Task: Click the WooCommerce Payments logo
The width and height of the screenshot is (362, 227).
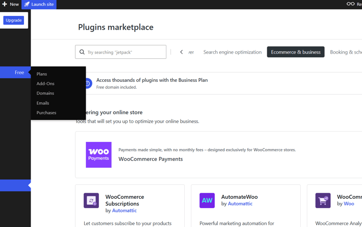Action: point(99,155)
